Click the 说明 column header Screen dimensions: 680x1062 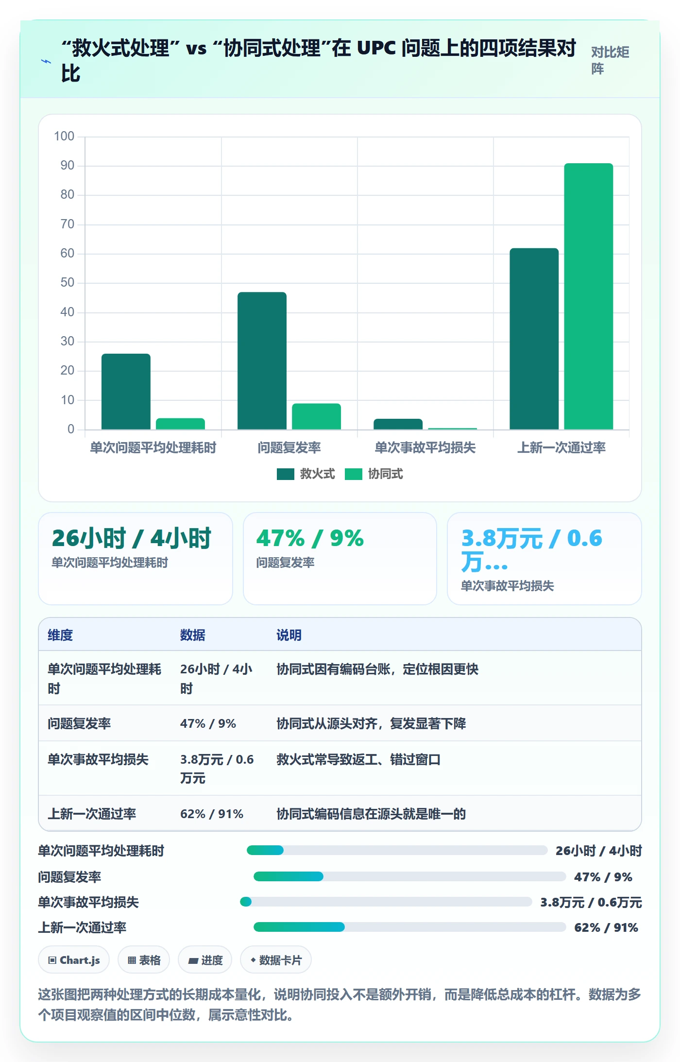289,635
